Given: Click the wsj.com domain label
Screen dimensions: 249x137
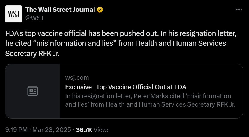Looking at the screenshot, I should click(x=77, y=78).
